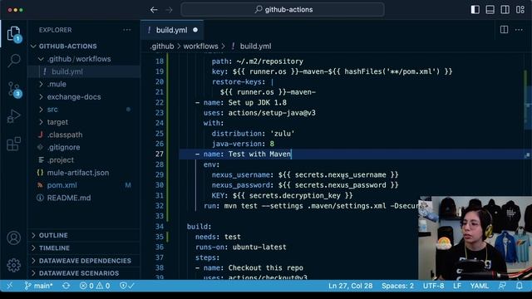Screen dimensions: 532x299
Task: Change encoding via UTF-8
Action: point(433,286)
